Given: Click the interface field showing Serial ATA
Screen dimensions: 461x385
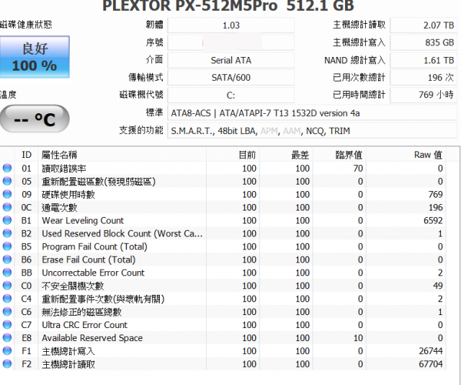Looking at the screenshot, I should tap(230, 60).
